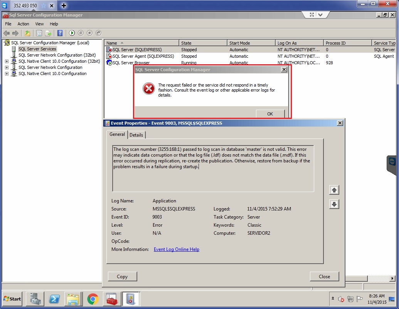Open the blue Help question mark icon
The width and height of the screenshot is (399, 309).
coord(60,33)
